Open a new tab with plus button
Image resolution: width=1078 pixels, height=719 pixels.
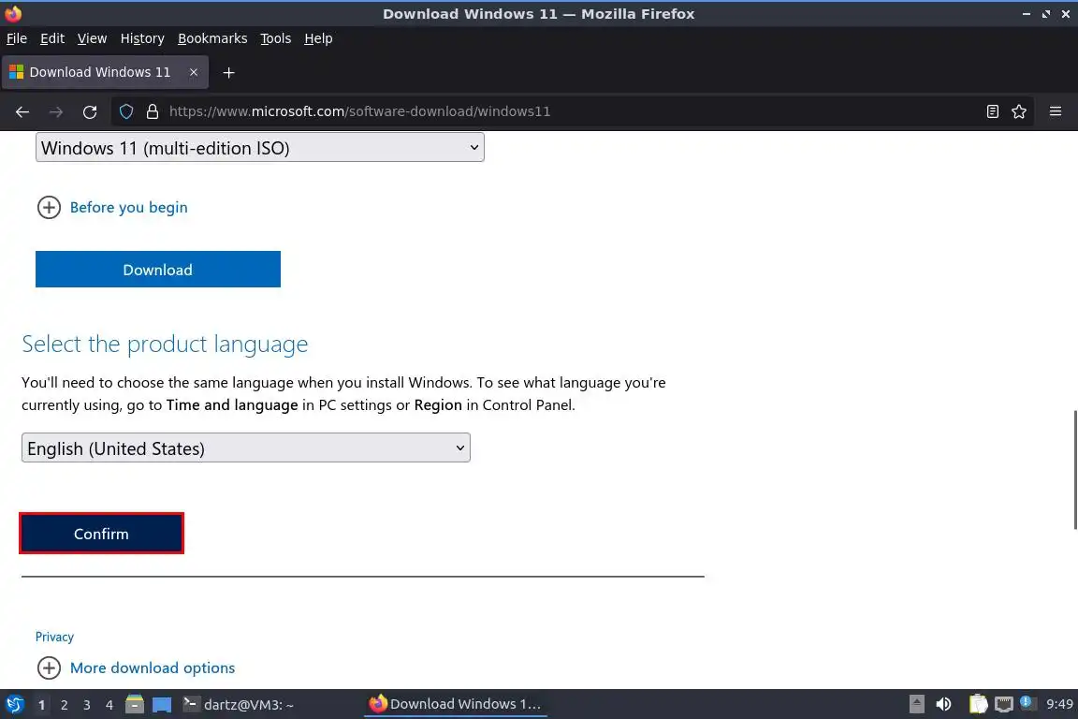click(x=229, y=72)
